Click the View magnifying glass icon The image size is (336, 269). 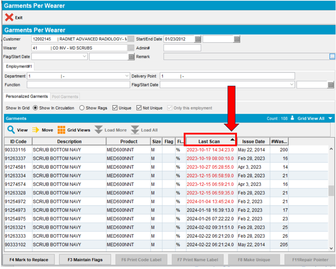(x=11, y=130)
